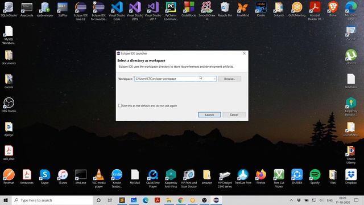The image size is (364, 205).
Task: Open Microsoft Edge from the taskbar
Action: 146,200
